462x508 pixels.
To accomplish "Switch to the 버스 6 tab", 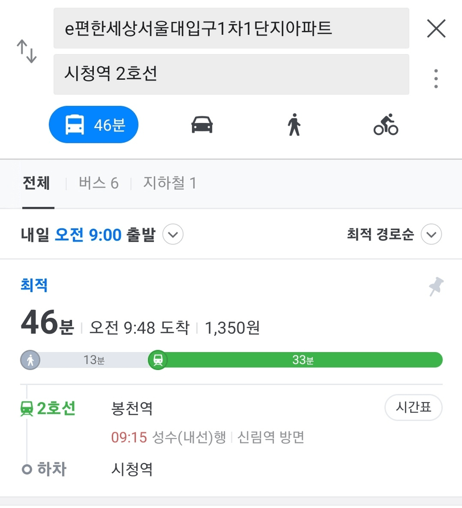I will click(x=98, y=183).
